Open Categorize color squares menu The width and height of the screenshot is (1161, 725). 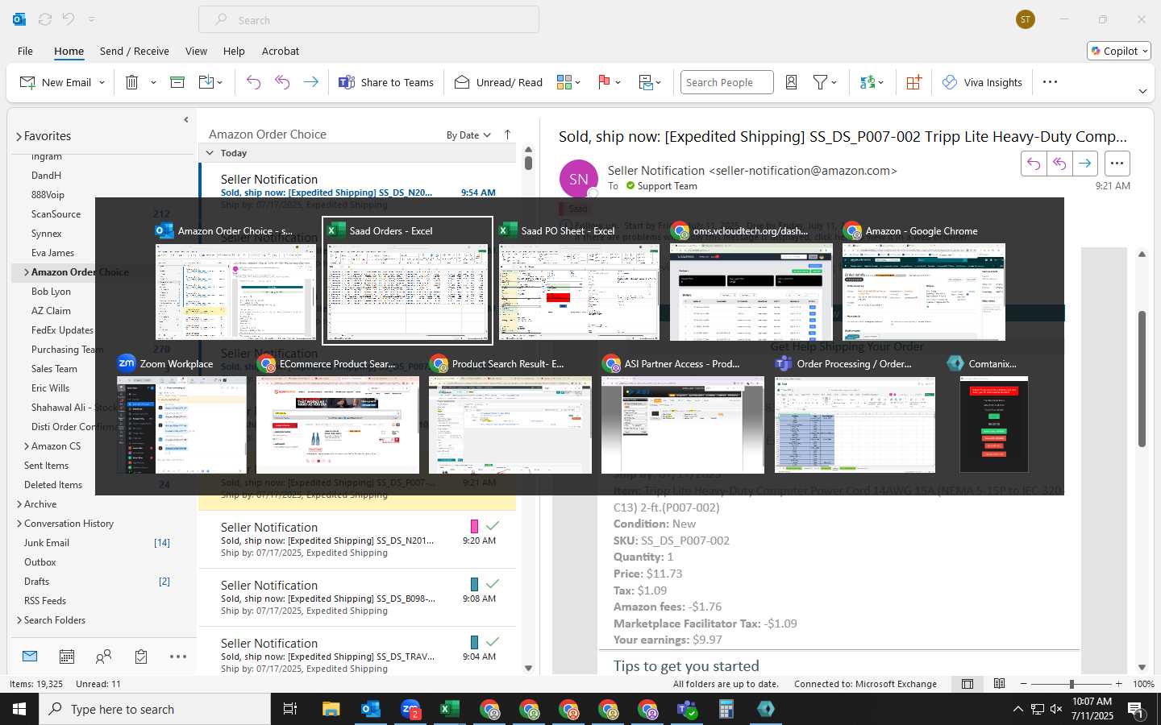coord(568,82)
